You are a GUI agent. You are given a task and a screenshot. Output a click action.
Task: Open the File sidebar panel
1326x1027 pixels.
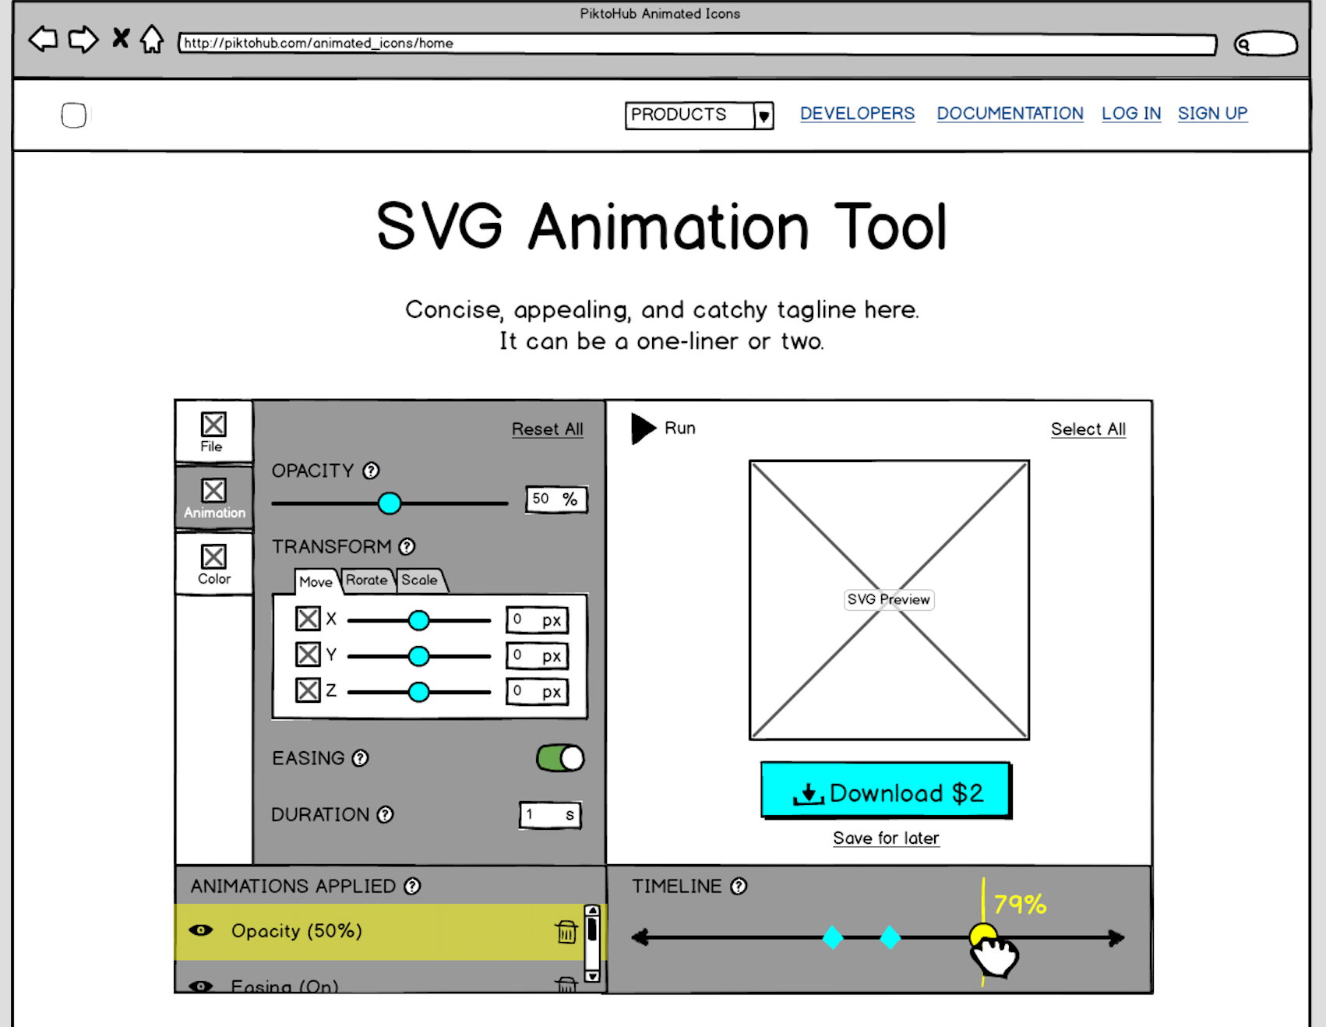(213, 432)
